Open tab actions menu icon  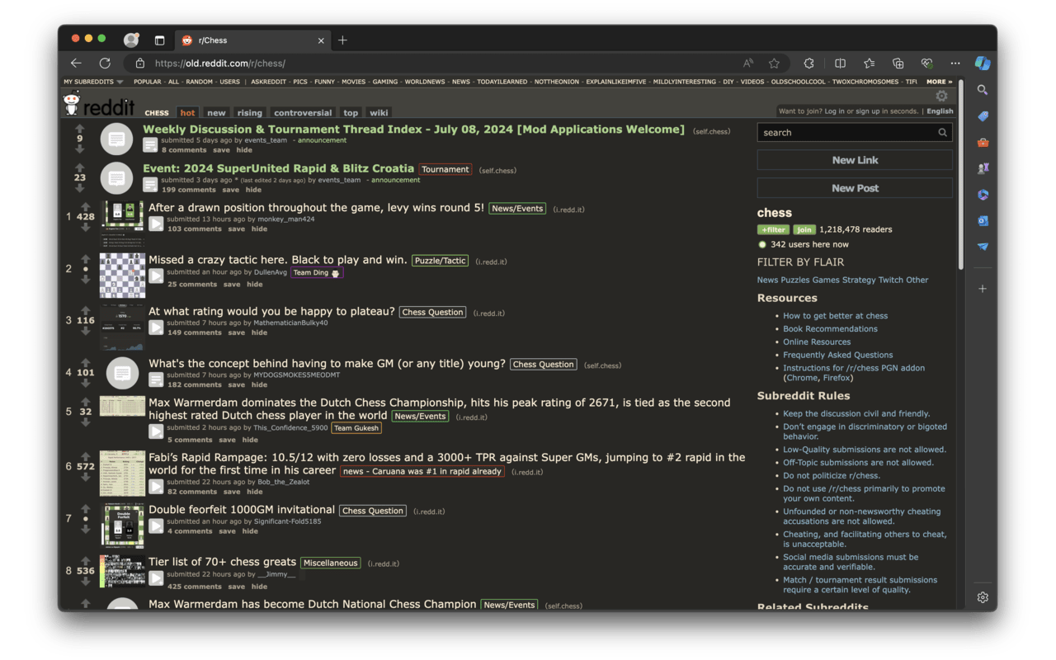point(159,40)
